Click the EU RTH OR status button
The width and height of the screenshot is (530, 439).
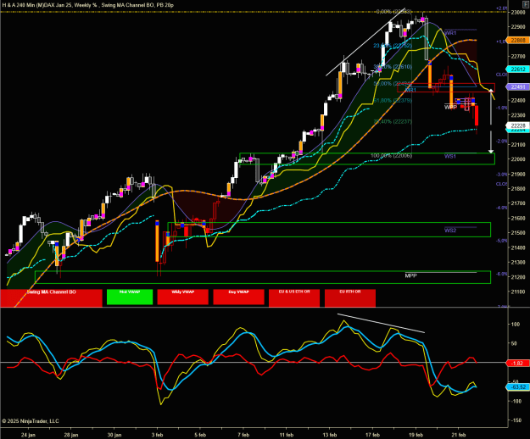[x=350, y=297]
